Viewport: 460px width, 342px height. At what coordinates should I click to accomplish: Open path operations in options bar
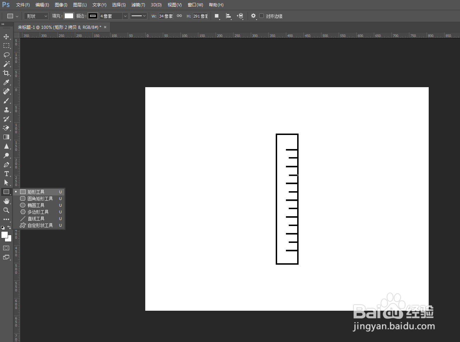pyautogui.click(x=217, y=16)
